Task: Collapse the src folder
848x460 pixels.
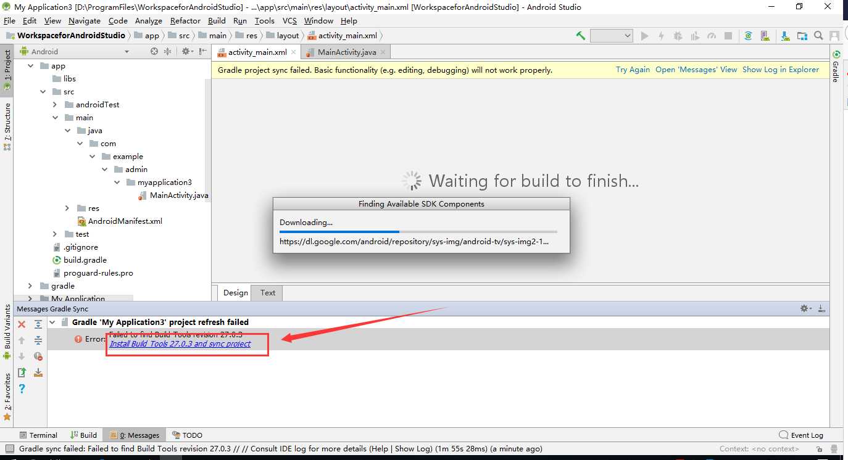Action: [43, 92]
